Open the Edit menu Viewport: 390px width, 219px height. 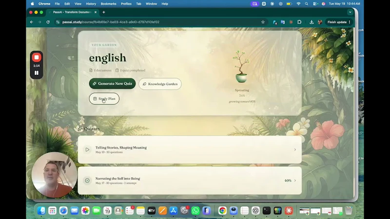tap(67, 4)
